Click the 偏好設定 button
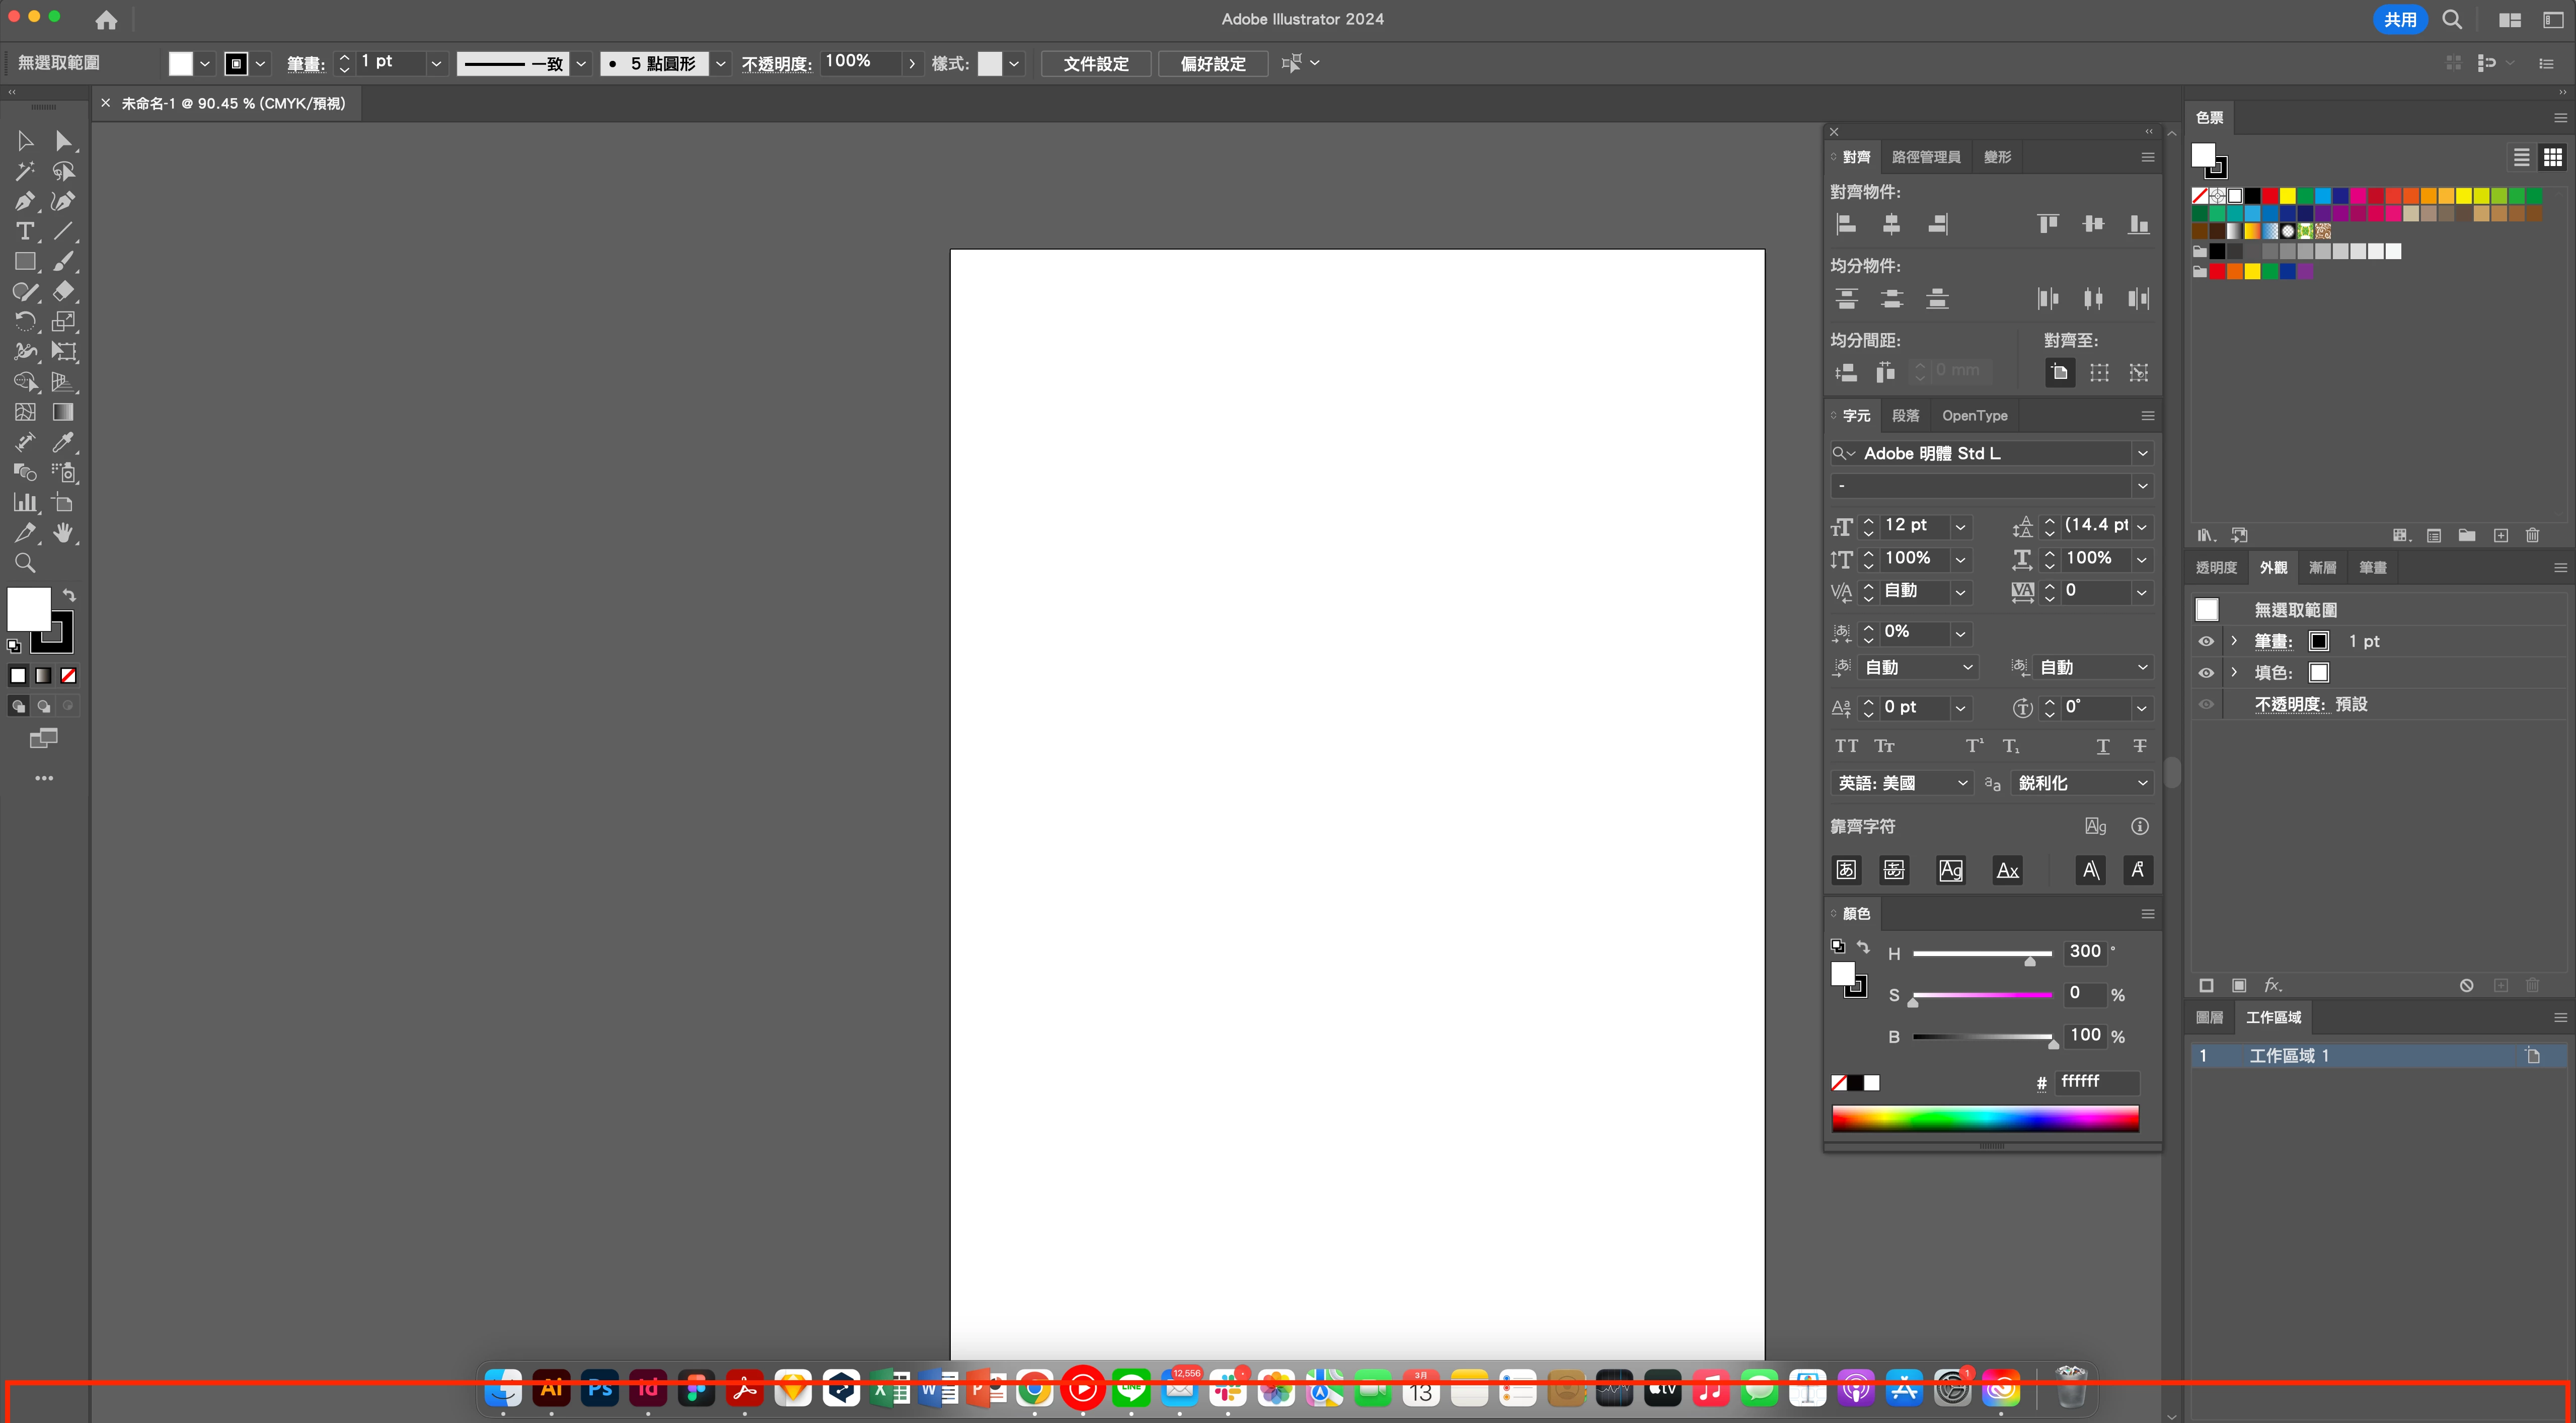 1212,63
